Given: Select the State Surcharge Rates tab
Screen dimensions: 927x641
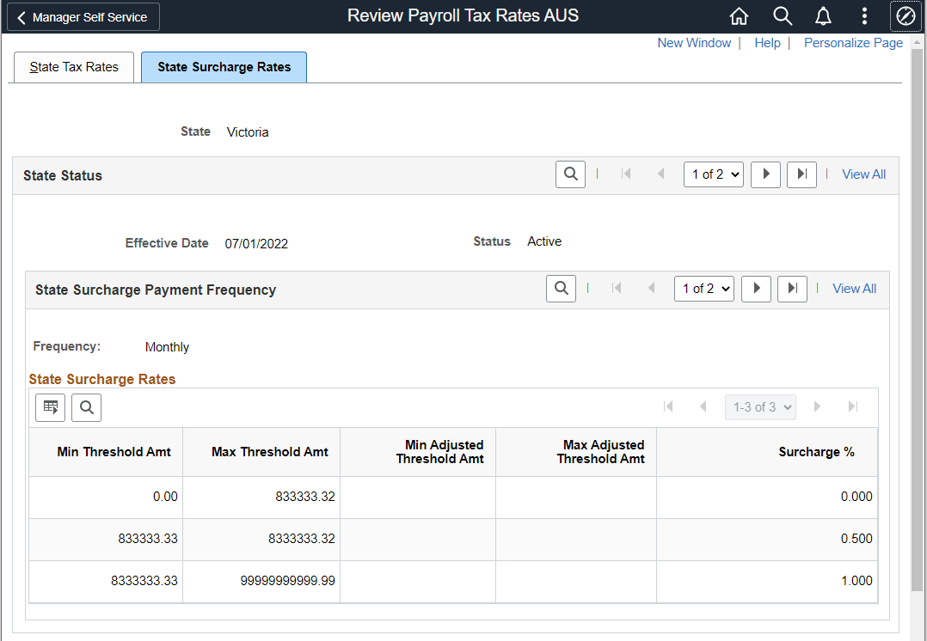Looking at the screenshot, I should [224, 66].
